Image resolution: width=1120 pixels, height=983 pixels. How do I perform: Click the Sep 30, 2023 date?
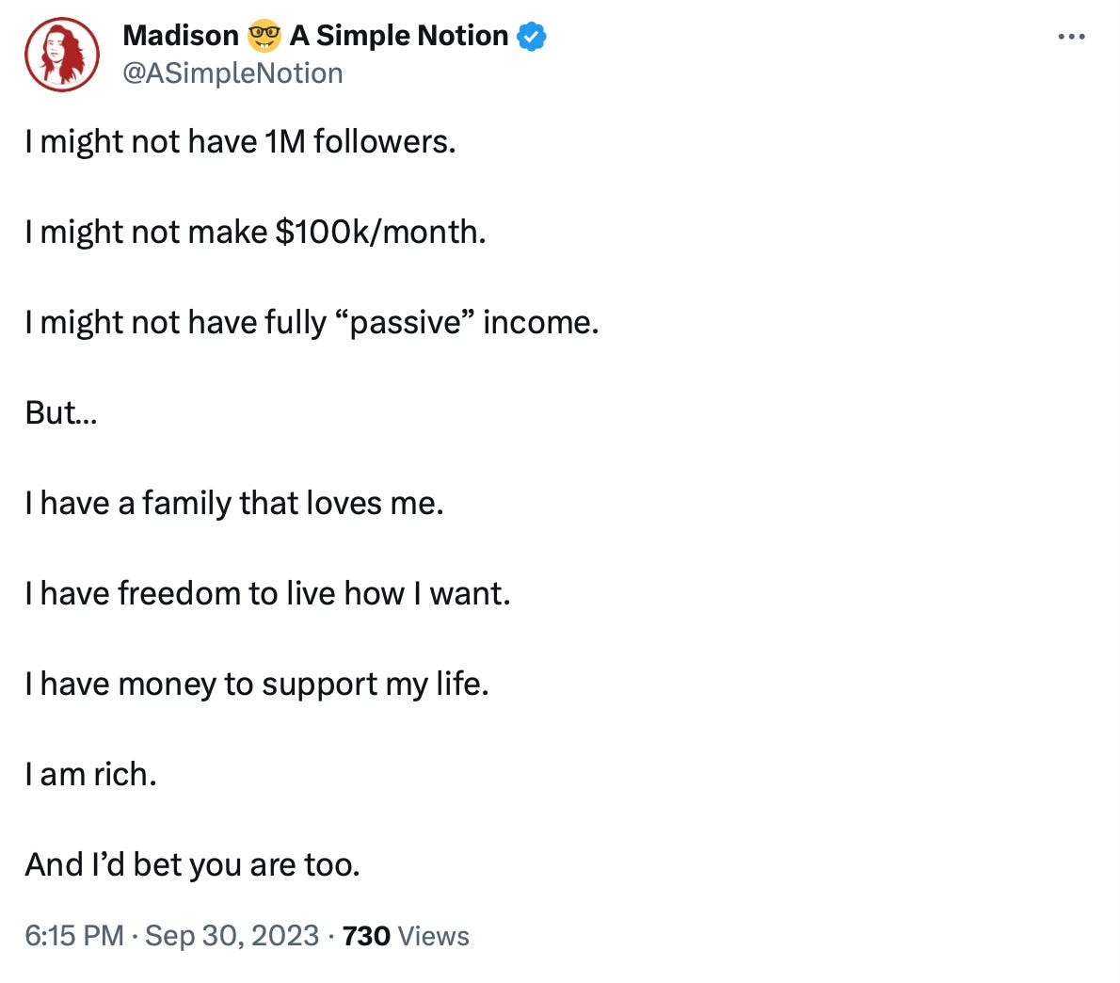click(232, 936)
